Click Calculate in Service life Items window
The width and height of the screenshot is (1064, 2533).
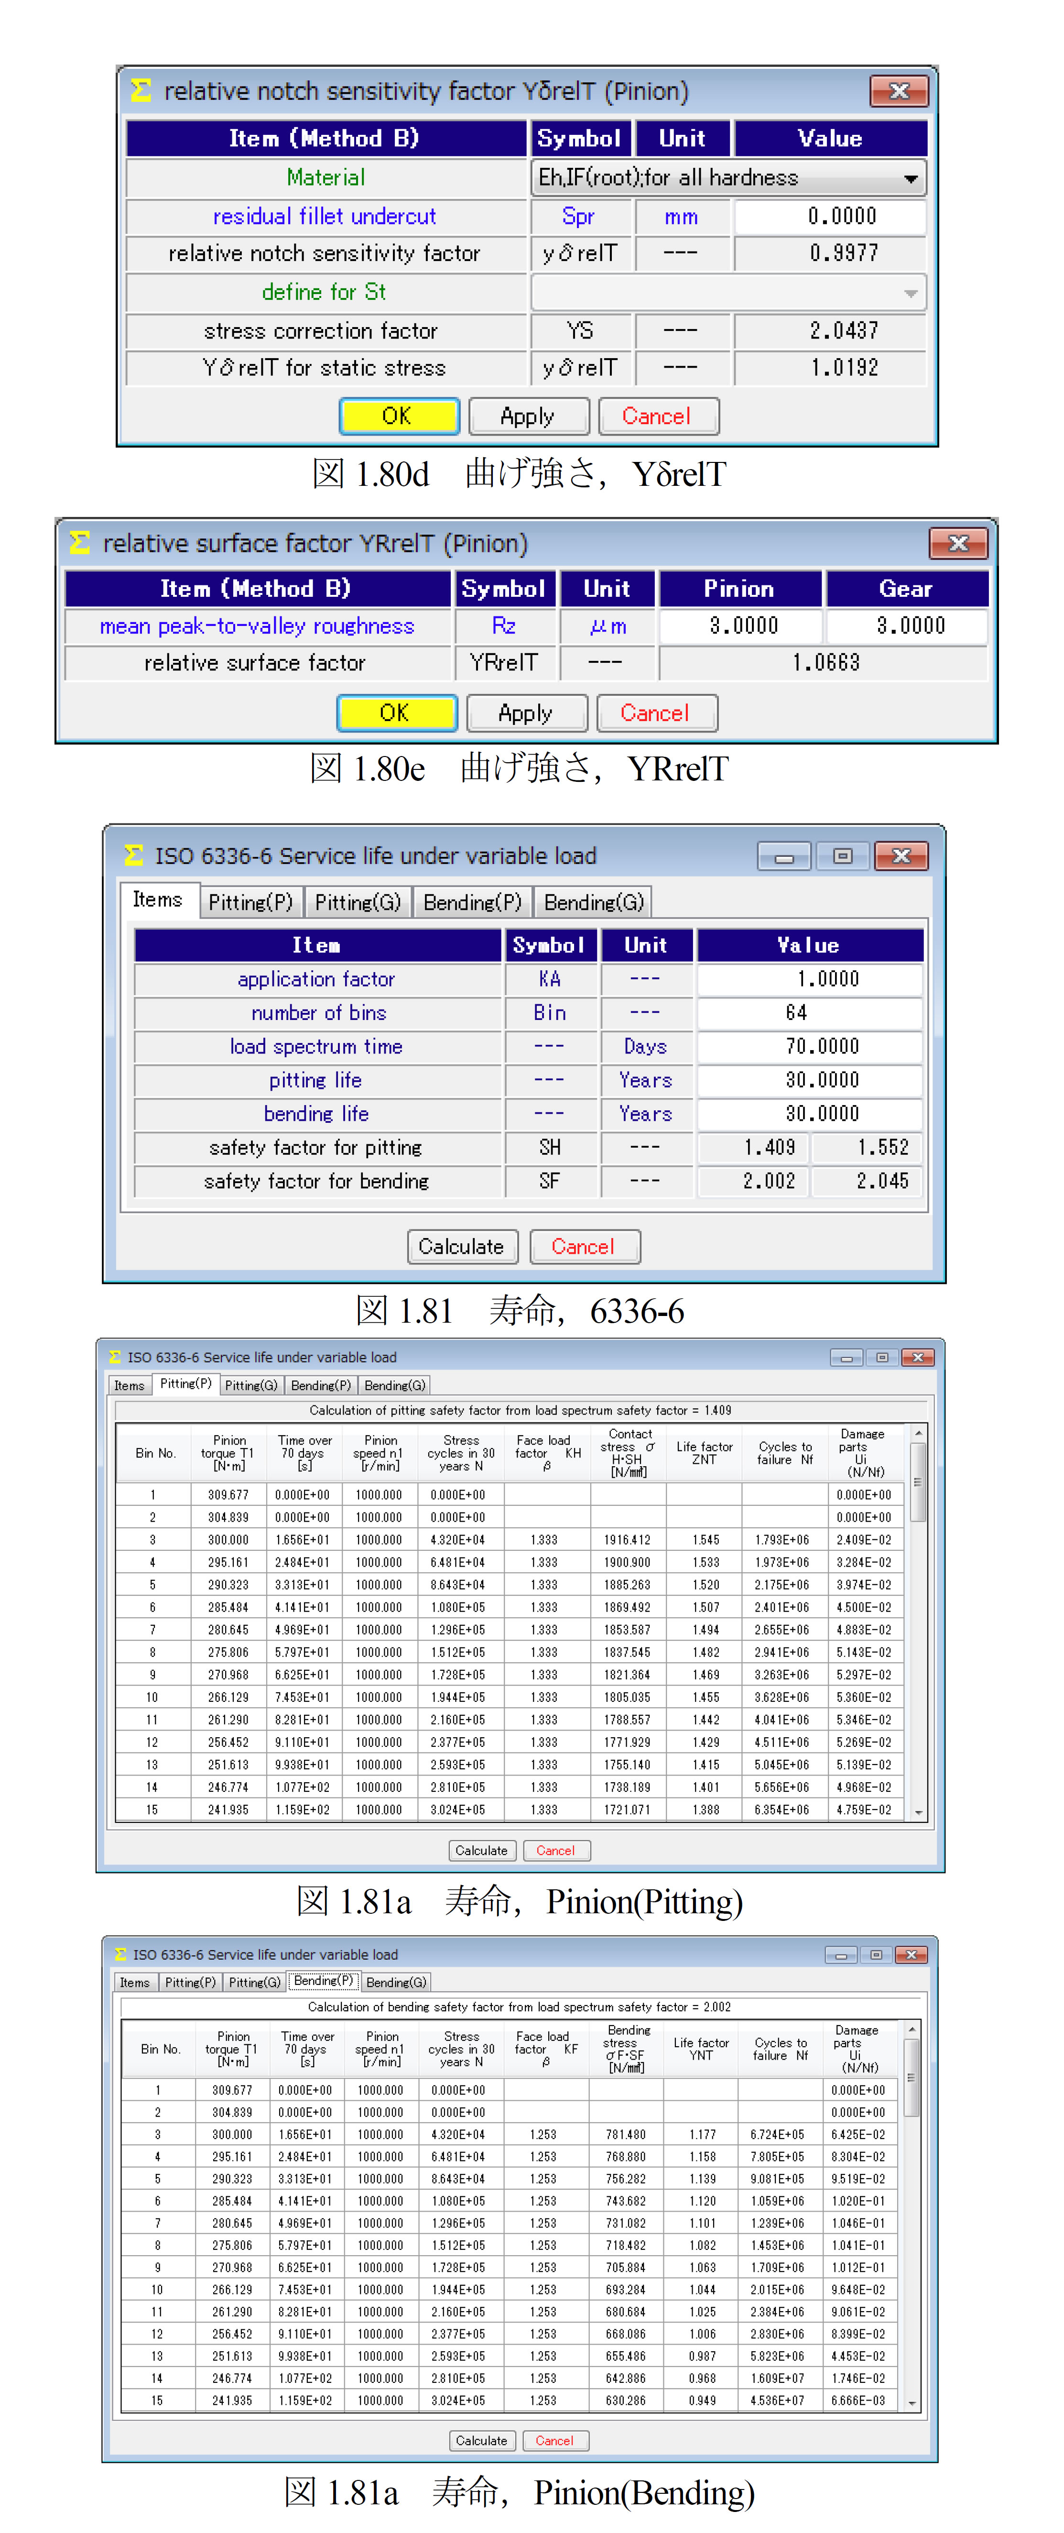tap(463, 1247)
